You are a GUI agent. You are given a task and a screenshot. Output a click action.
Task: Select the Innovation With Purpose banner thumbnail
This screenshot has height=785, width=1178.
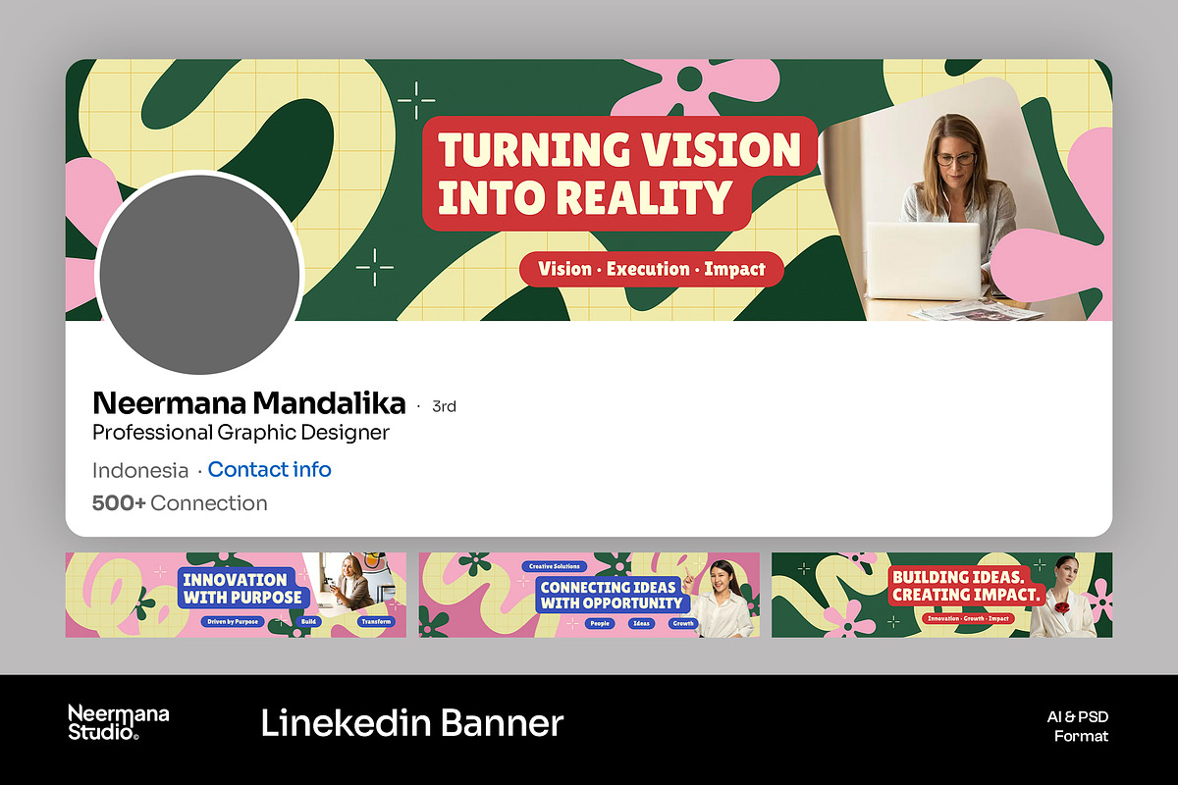coord(236,595)
